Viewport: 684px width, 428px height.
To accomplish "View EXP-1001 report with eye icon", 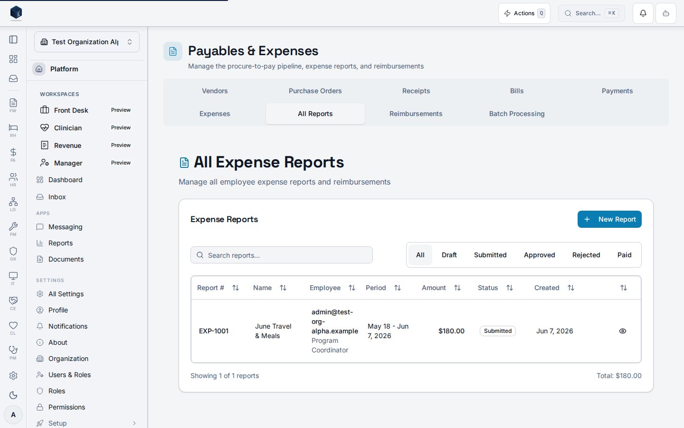I will tap(623, 331).
